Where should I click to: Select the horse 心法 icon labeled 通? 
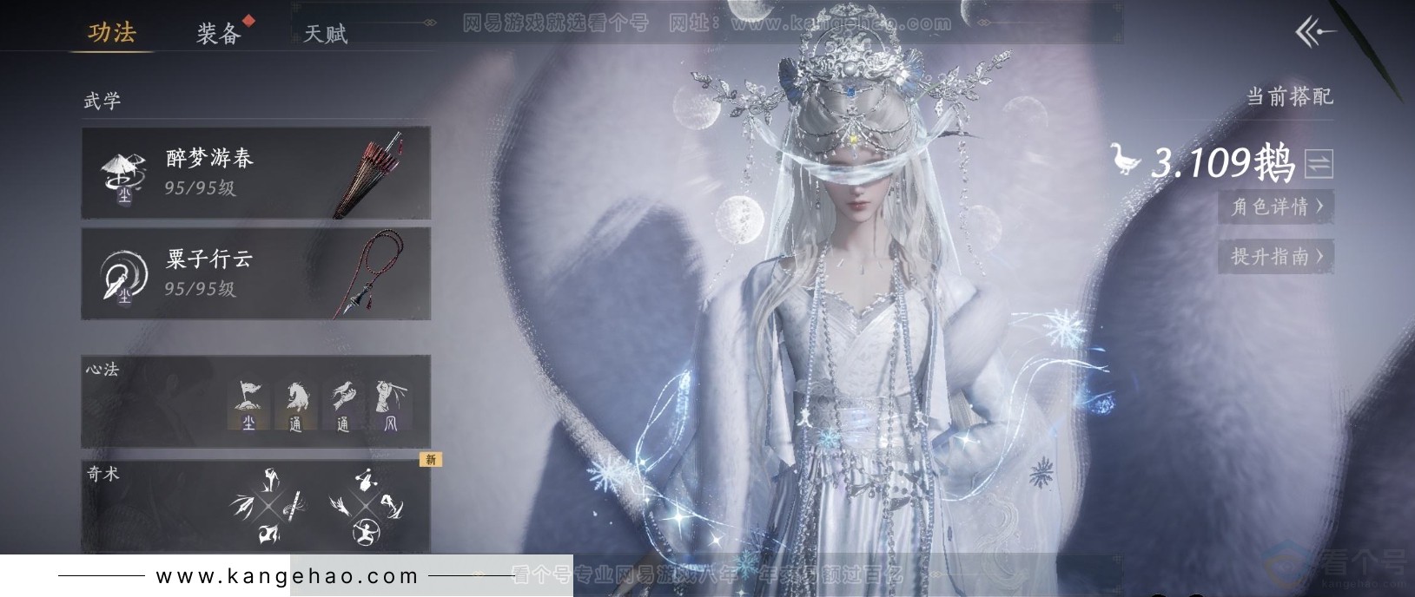(x=295, y=406)
